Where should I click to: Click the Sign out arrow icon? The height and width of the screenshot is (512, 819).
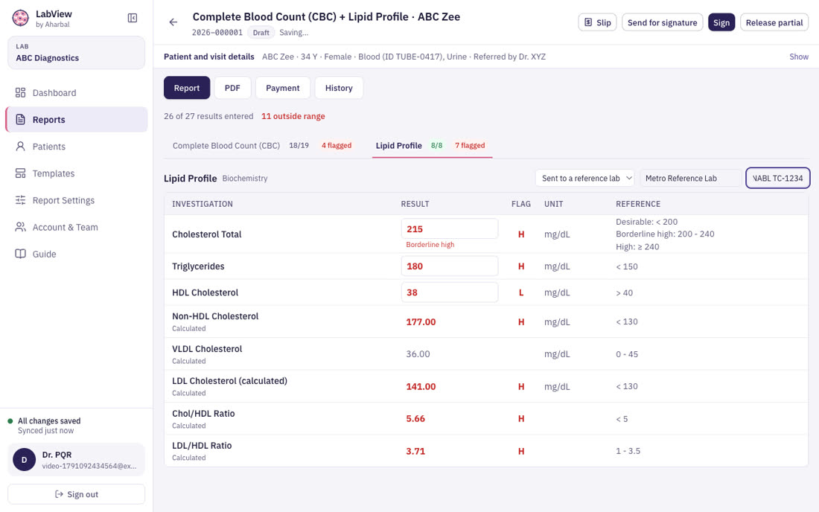pos(59,494)
